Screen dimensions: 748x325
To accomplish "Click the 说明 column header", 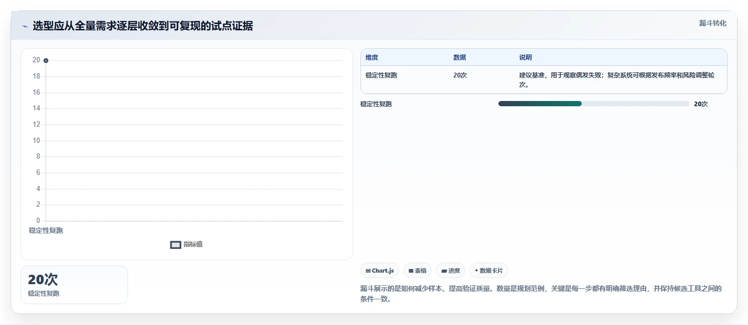I will point(526,58).
